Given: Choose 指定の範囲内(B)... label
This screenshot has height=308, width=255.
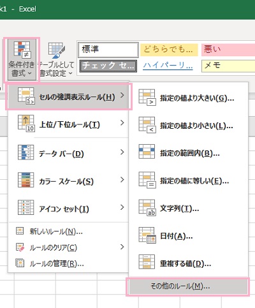Looking at the screenshot, I should pyautogui.click(x=190, y=153).
